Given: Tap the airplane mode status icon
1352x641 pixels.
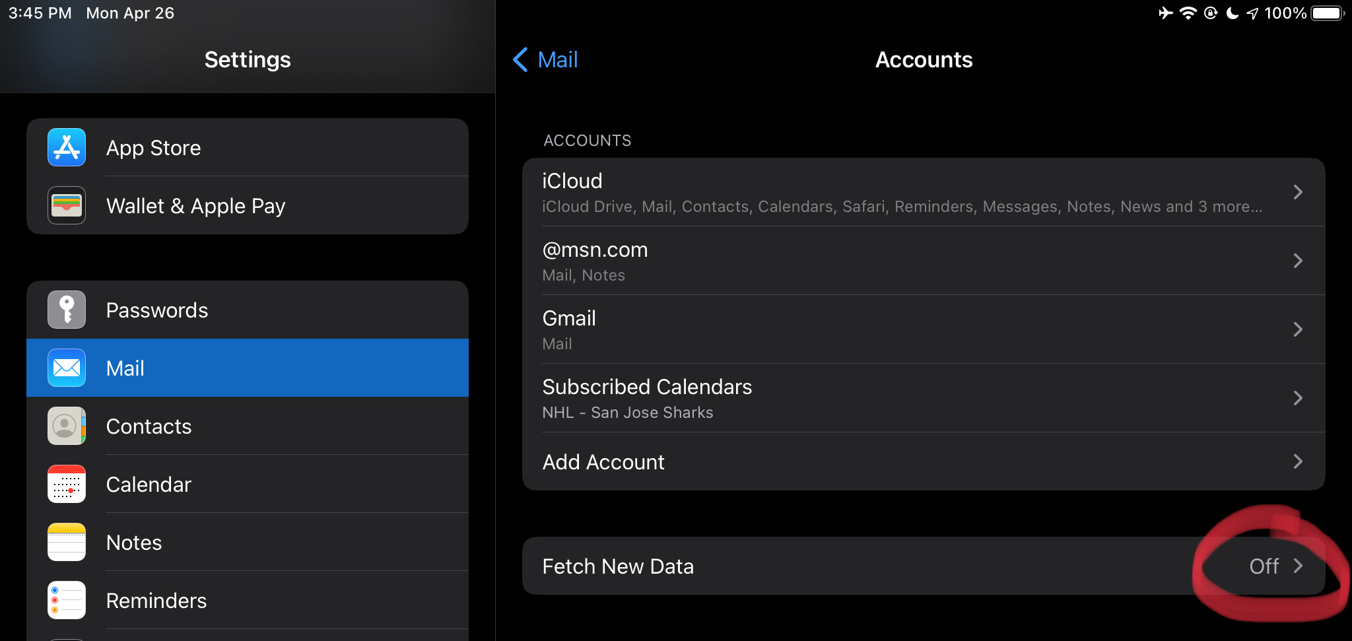Looking at the screenshot, I should (x=1166, y=13).
